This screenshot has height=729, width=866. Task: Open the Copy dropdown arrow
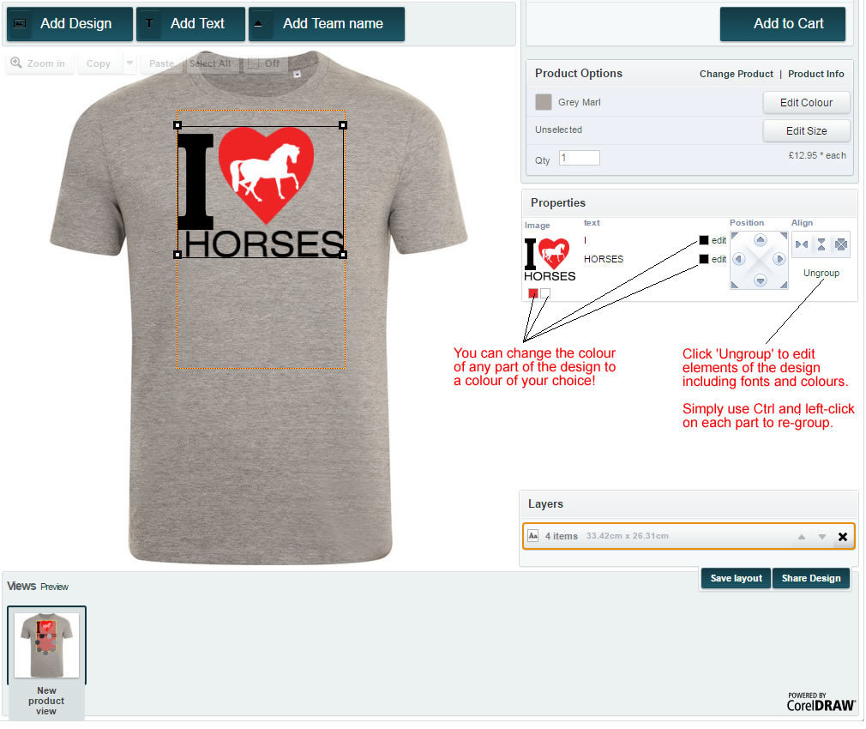pos(129,63)
